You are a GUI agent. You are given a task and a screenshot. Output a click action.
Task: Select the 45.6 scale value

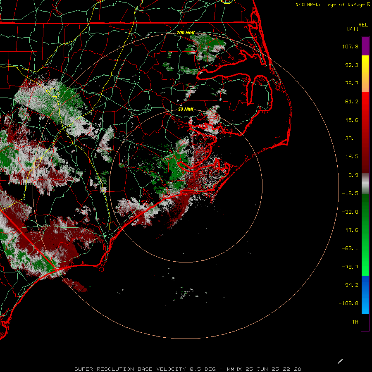click(x=352, y=120)
